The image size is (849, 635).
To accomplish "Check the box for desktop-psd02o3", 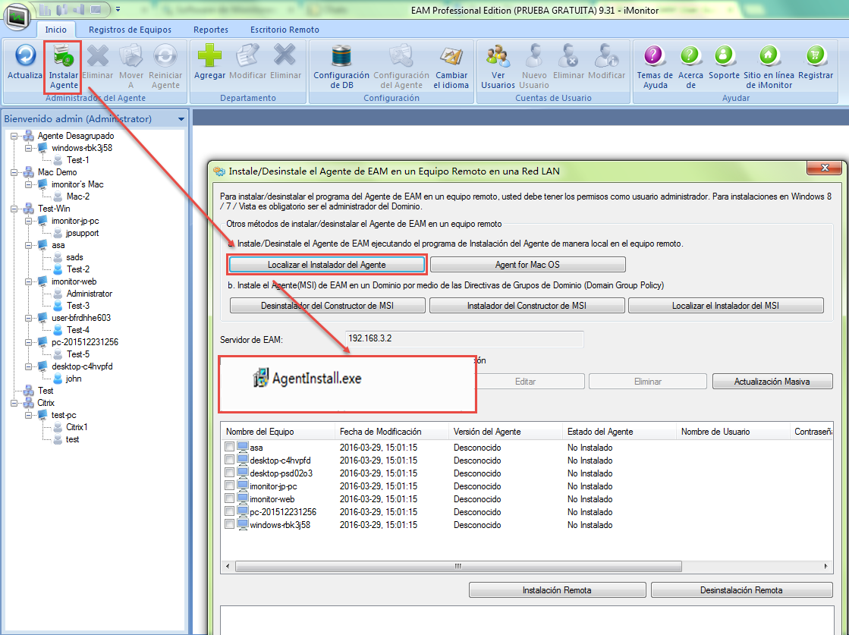I will tap(230, 473).
